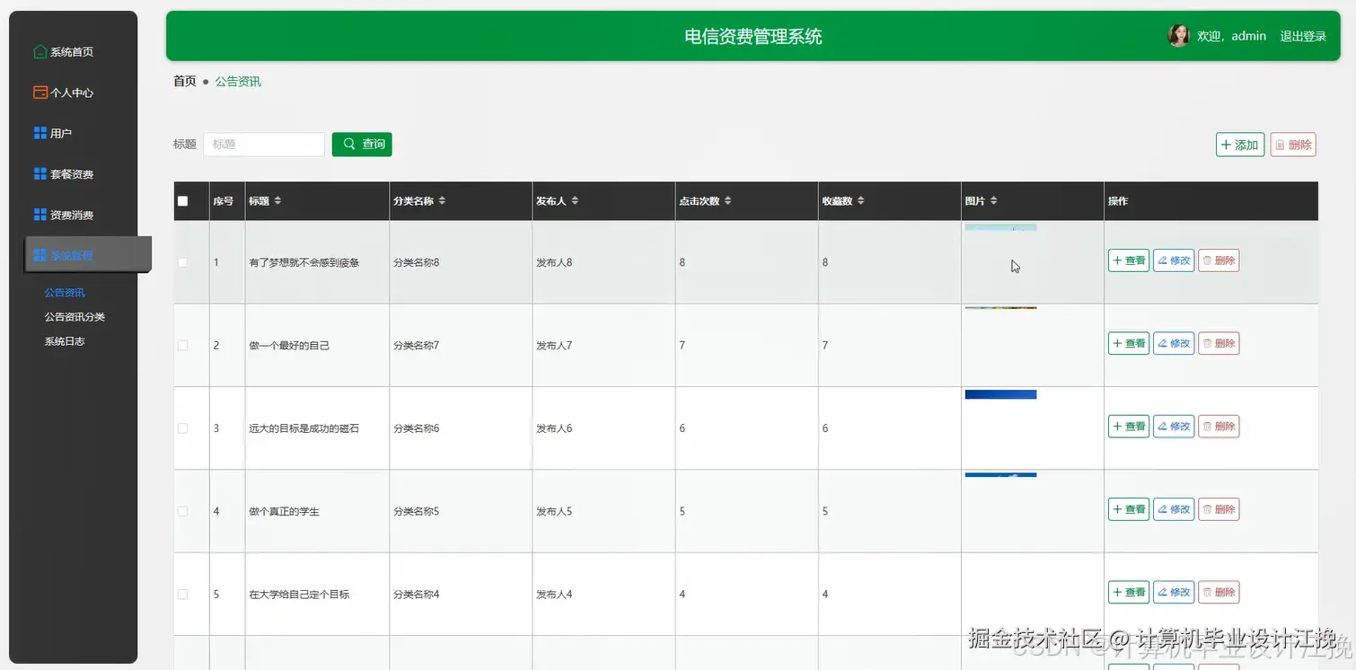Viewport: 1356px width, 670px height.
Task: Check the row 1 checkbox
Action: click(x=183, y=262)
